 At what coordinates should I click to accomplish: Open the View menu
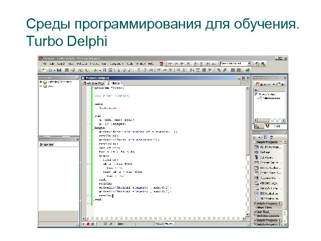coord(71,64)
